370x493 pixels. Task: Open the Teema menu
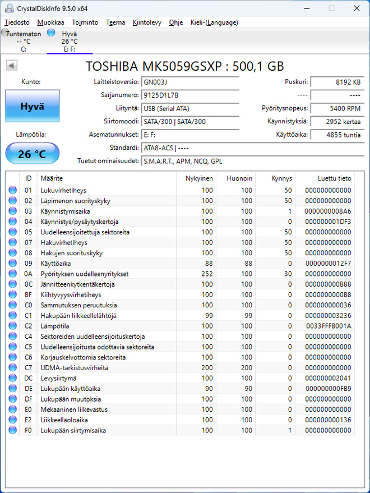tap(115, 22)
